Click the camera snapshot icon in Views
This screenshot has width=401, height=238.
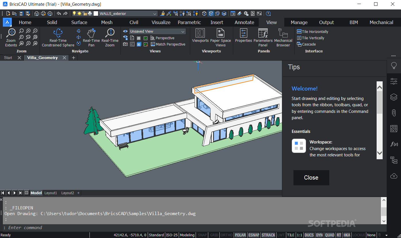tap(125, 44)
